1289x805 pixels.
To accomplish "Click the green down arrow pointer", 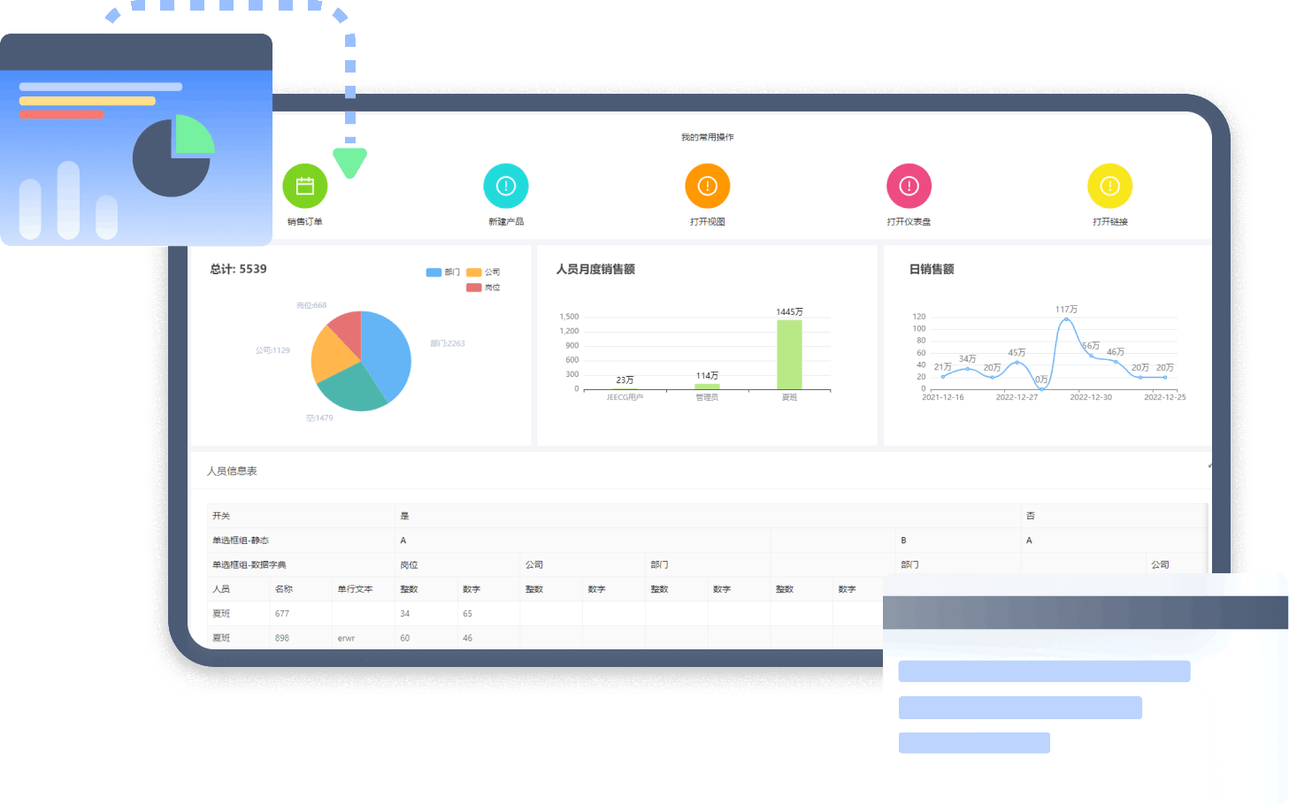I will 349,162.
